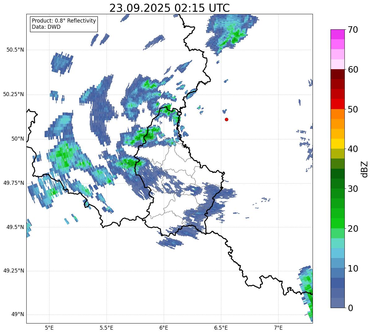Image resolution: width=372 pixels, height=334 pixels.
Task: Click the title "23.09.2025 02:15 UTC"
Action: coord(170,8)
